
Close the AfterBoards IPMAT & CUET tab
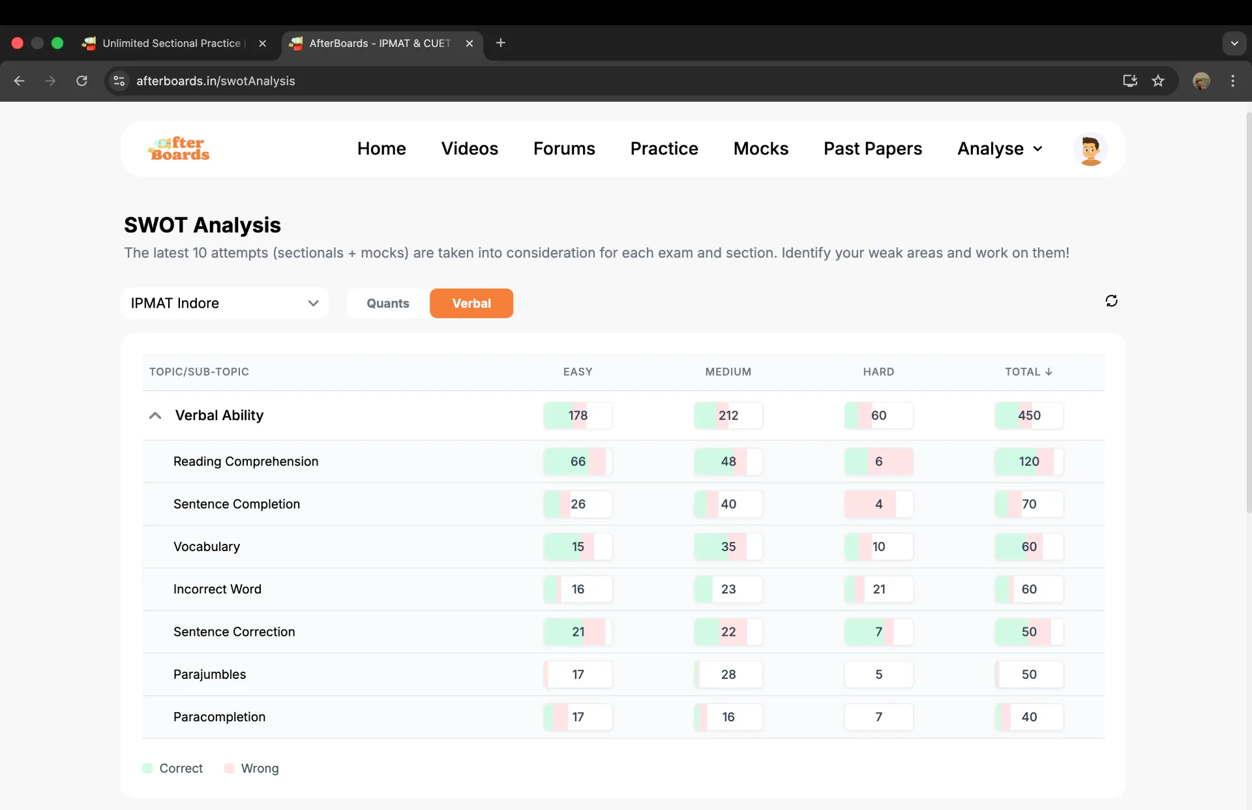pos(469,43)
